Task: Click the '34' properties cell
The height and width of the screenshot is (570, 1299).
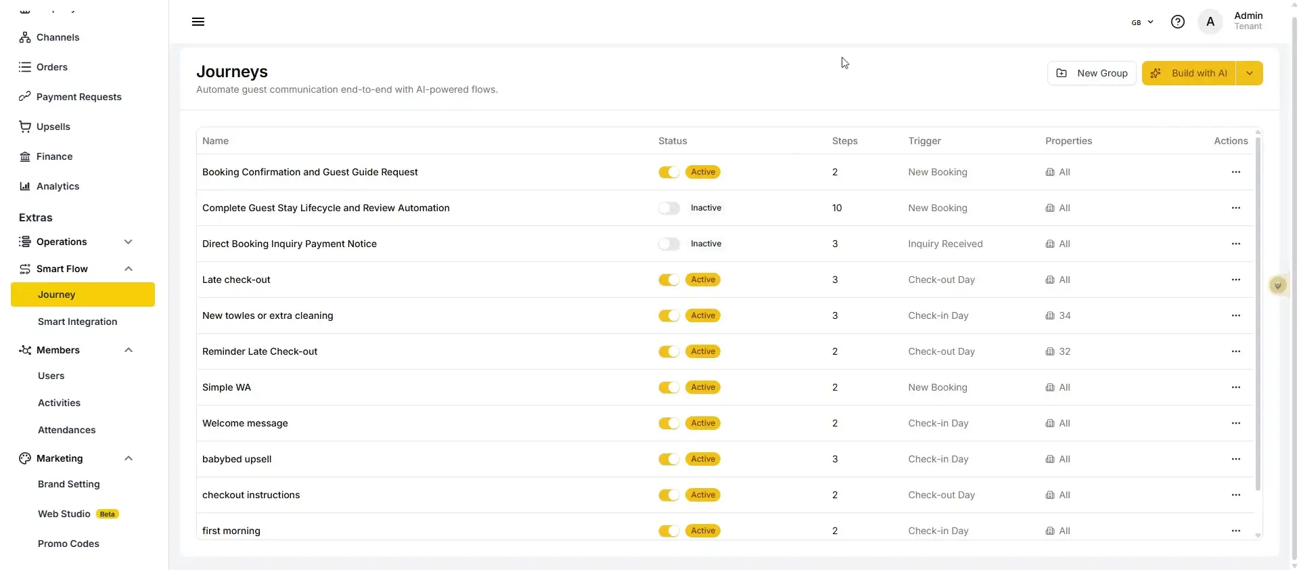Action: [x=1058, y=315]
